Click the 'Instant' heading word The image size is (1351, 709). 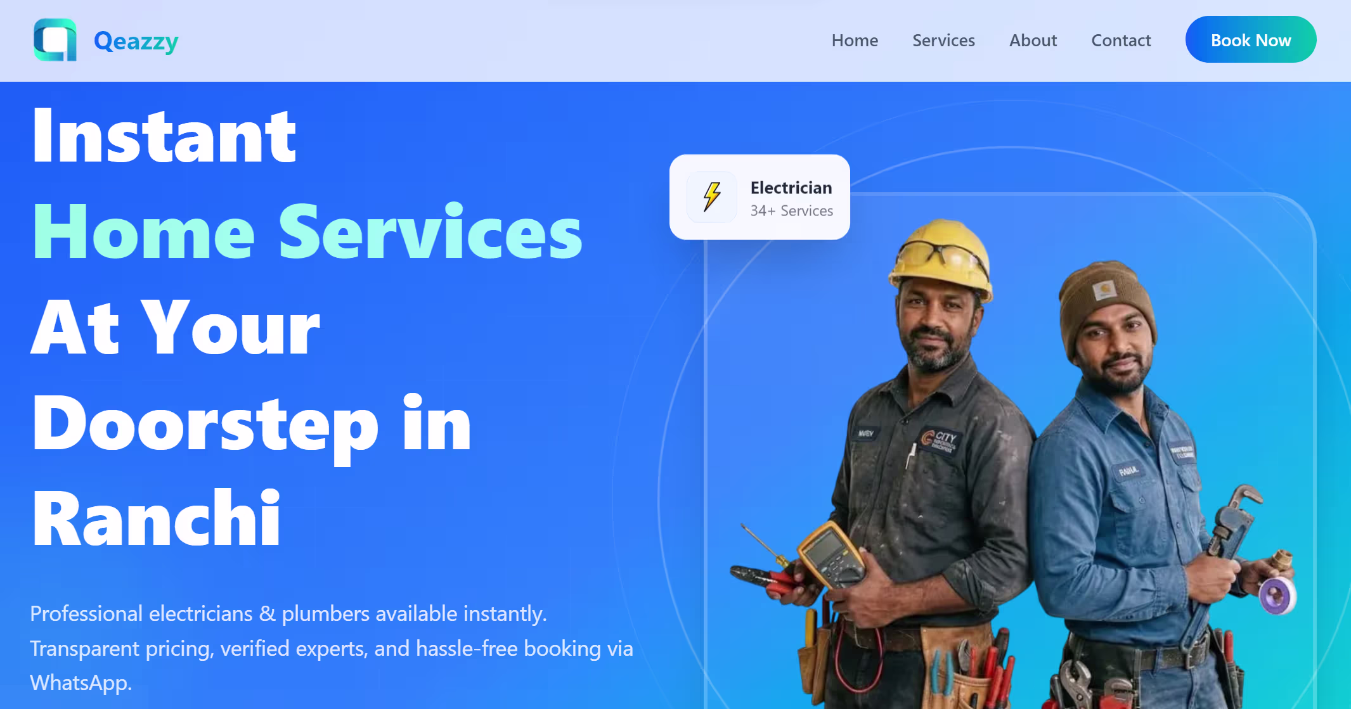pyautogui.click(x=164, y=136)
